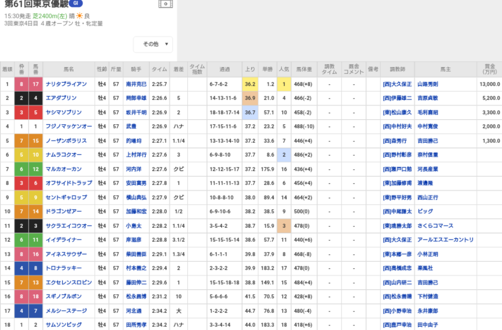Click trainer [東]松山康久's link

pyautogui.click(x=397, y=113)
